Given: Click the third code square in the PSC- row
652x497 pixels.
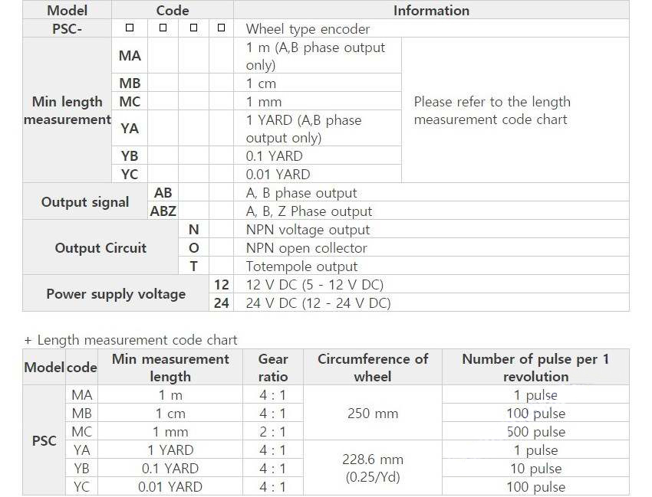Looking at the screenshot, I should coord(194,28).
